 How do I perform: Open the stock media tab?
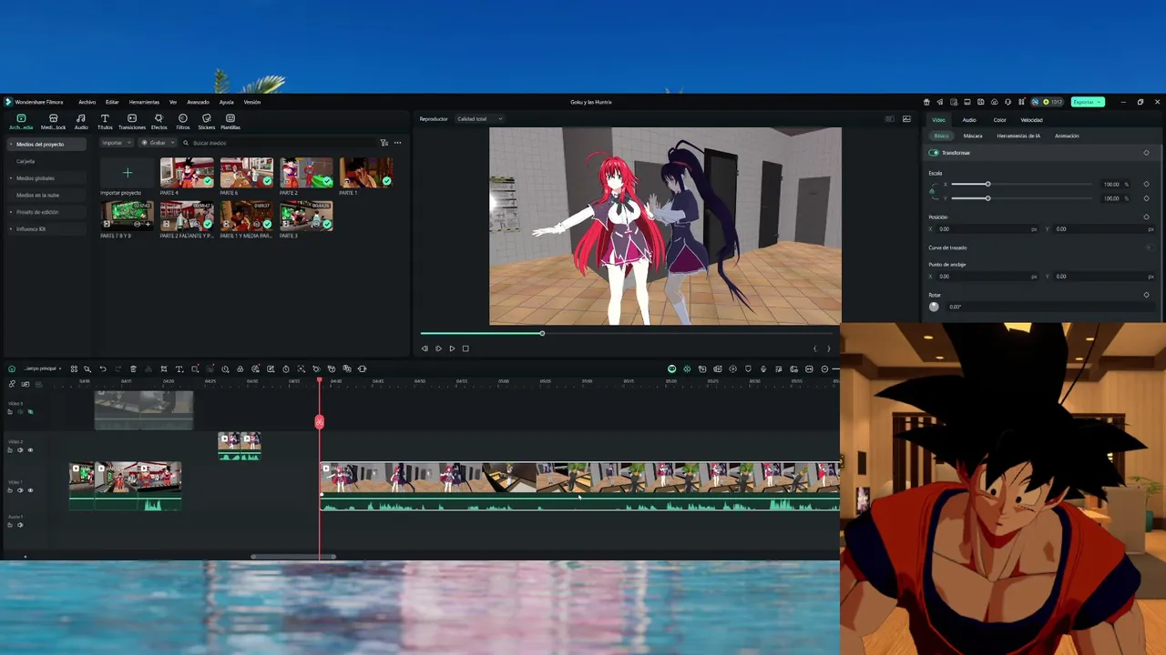[53, 121]
